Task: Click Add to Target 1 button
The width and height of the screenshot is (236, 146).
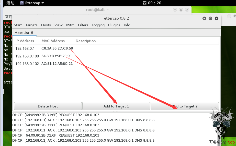Action: [116, 106]
